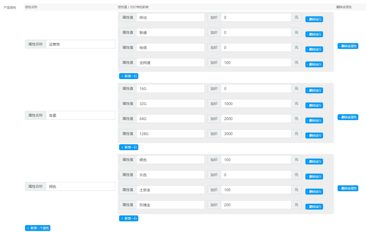Click 新增一行 under the 运营商 attribute

click(129, 76)
